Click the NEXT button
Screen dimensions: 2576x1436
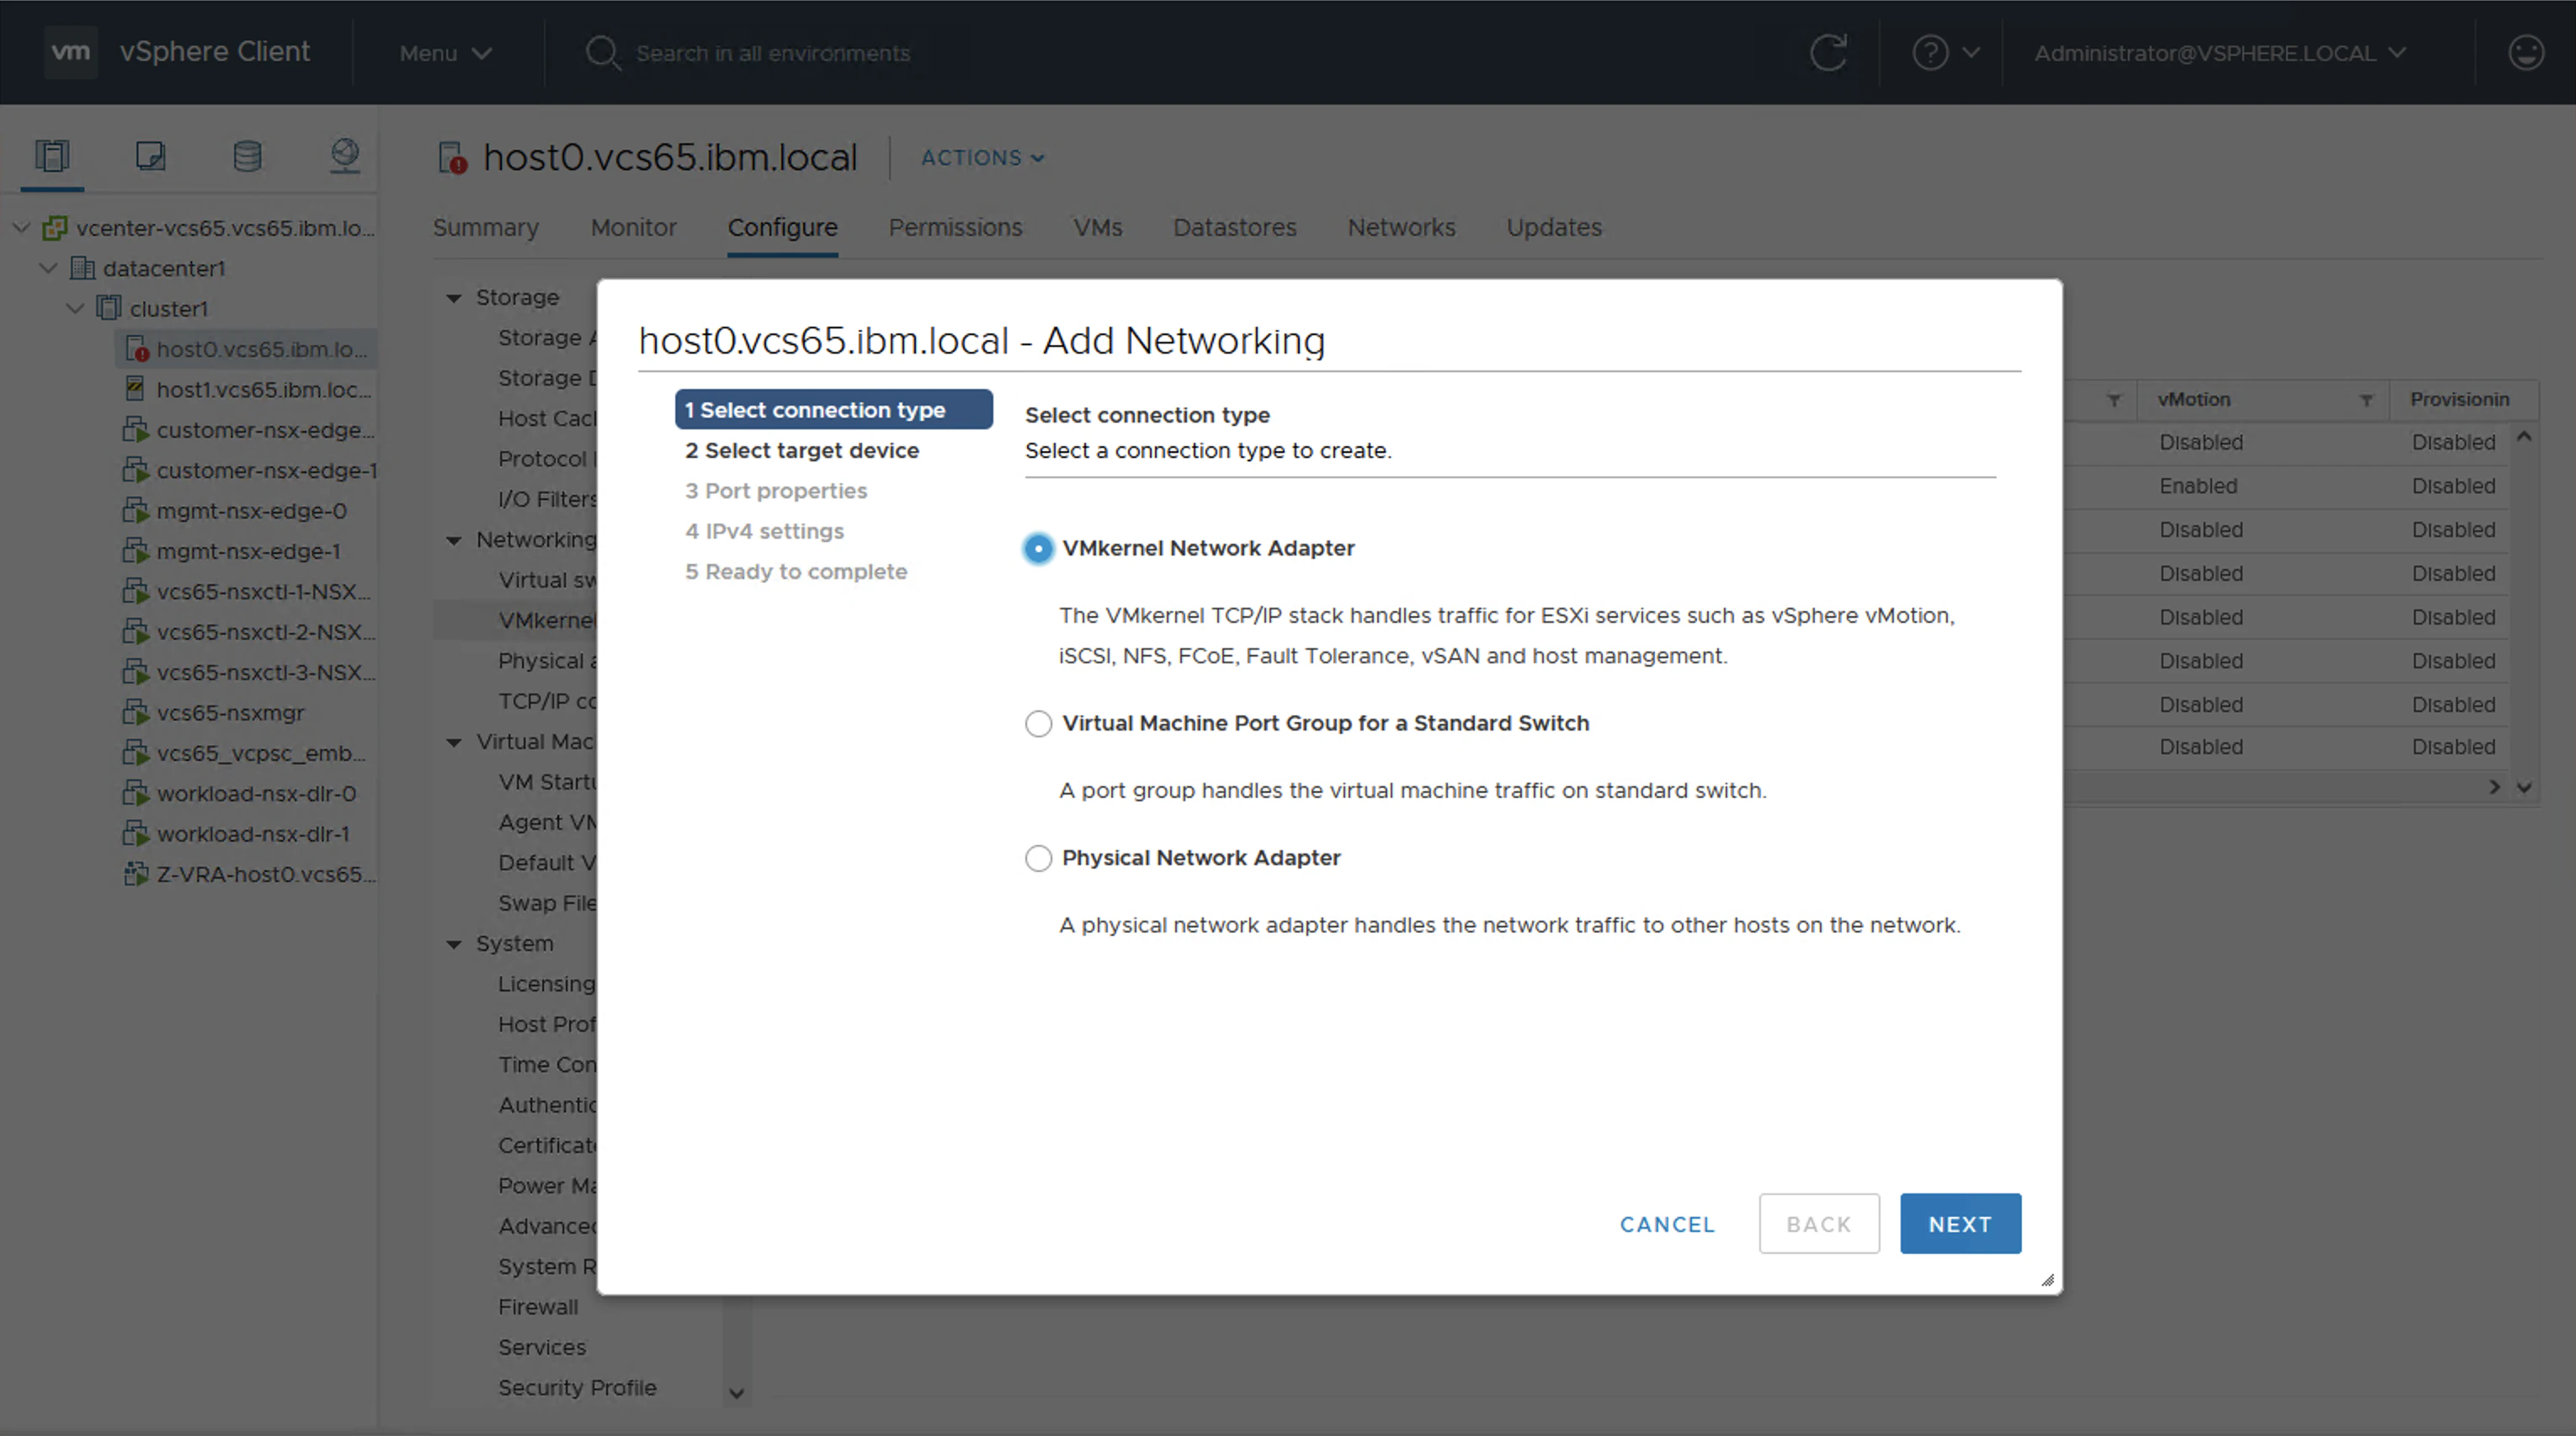click(x=1959, y=1224)
